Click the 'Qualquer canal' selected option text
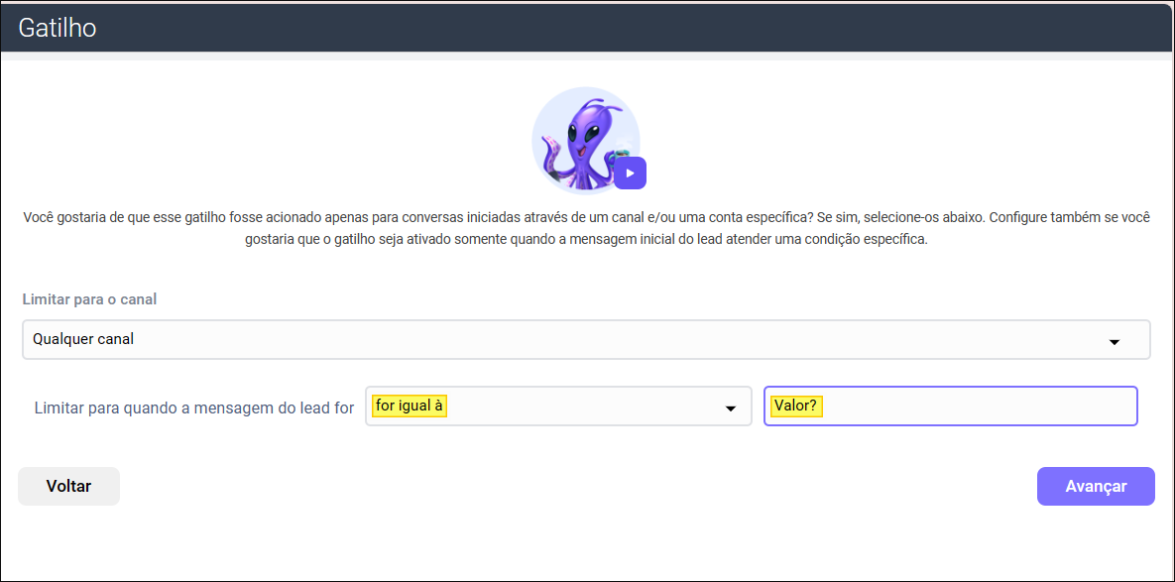The height and width of the screenshot is (582, 1175). tap(83, 339)
